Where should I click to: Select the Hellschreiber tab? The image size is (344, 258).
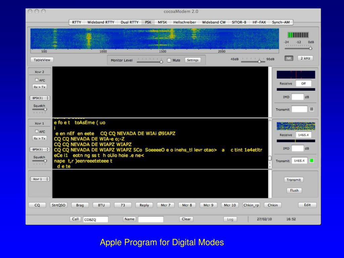184,22
